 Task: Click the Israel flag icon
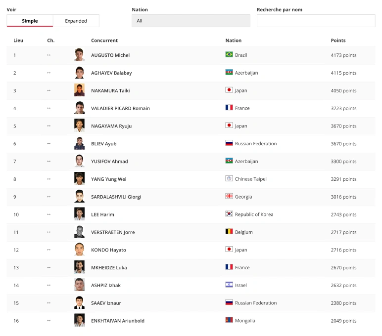229,285
